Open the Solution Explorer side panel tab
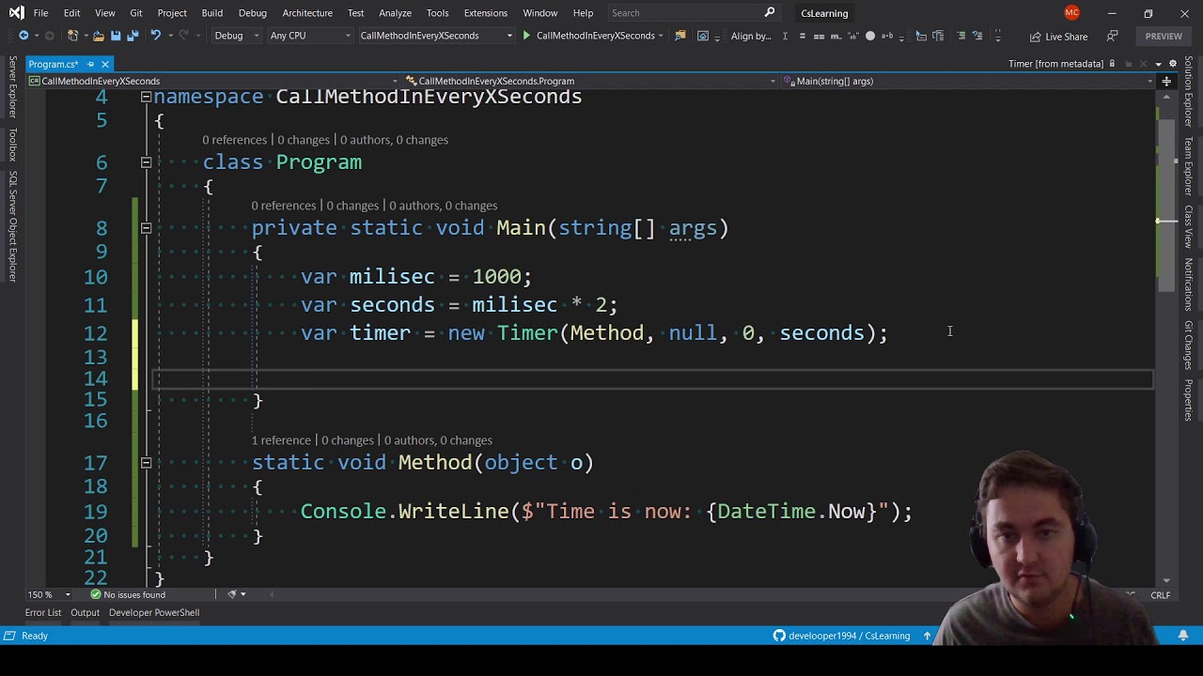Screen dimensions: 1203x676 1189,91
